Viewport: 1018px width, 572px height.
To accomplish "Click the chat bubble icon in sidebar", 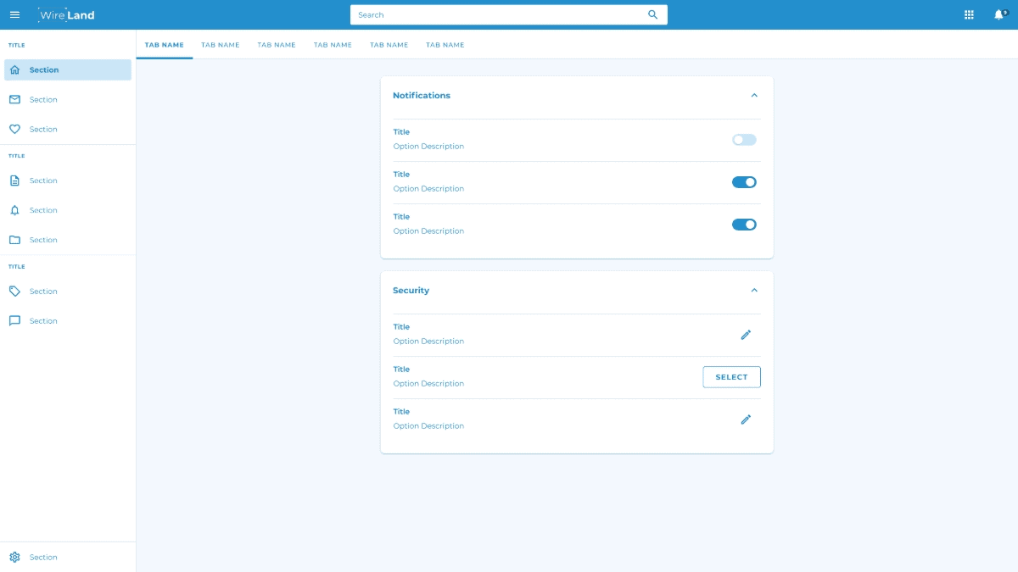I will [14, 321].
